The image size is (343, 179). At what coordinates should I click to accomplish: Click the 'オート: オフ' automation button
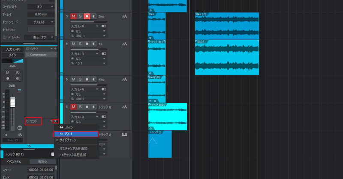pyautogui.click(x=12, y=140)
